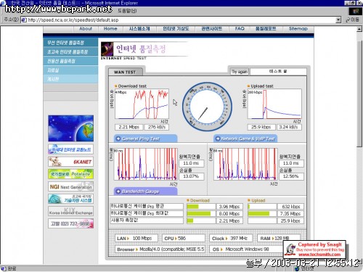This screenshot has width=363, height=272.
Task: Click the 2.21 Mbps download result box
Action: click(129, 127)
